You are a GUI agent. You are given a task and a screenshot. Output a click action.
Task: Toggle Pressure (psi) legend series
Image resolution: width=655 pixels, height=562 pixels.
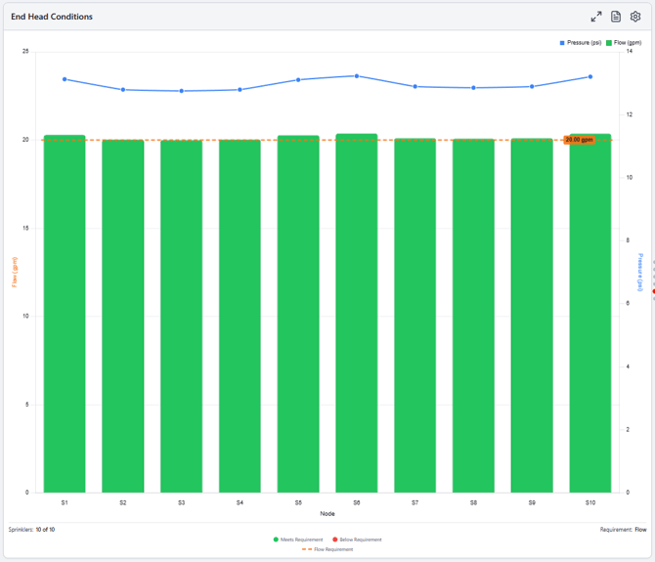[581, 43]
